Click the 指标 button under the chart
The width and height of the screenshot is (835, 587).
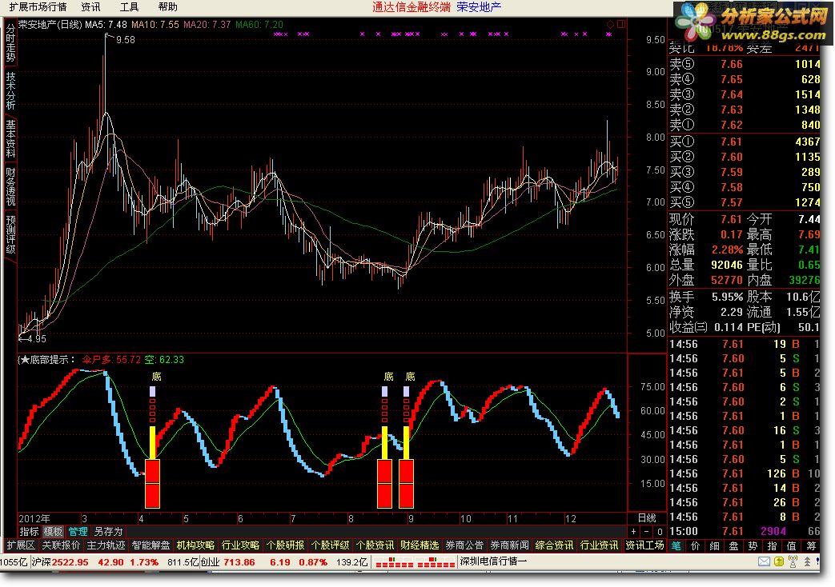(30, 531)
